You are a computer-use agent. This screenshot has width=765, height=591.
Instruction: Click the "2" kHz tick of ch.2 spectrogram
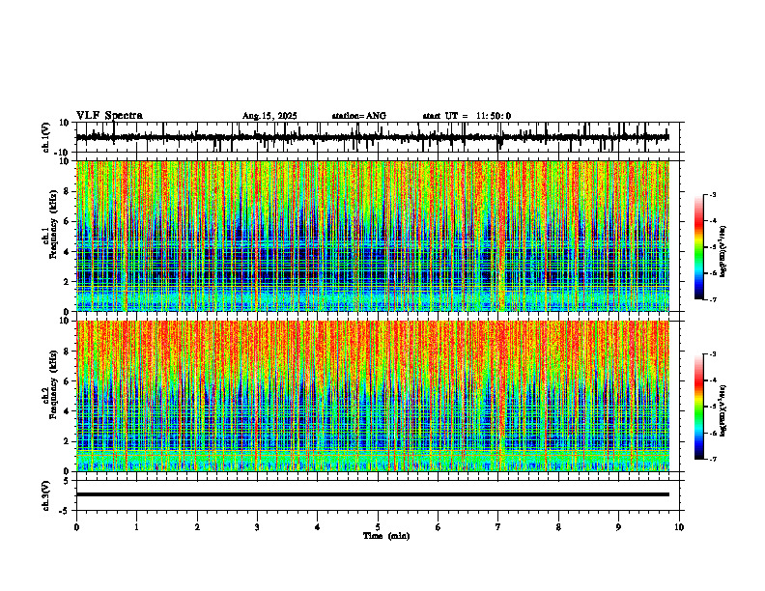point(67,441)
